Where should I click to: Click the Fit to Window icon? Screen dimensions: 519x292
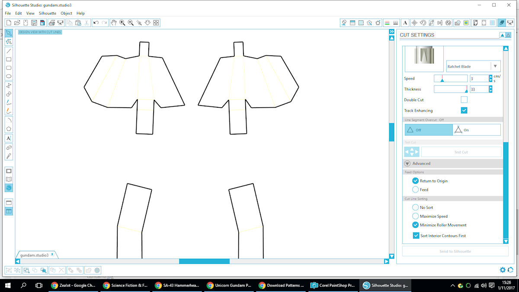tap(156, 22)
